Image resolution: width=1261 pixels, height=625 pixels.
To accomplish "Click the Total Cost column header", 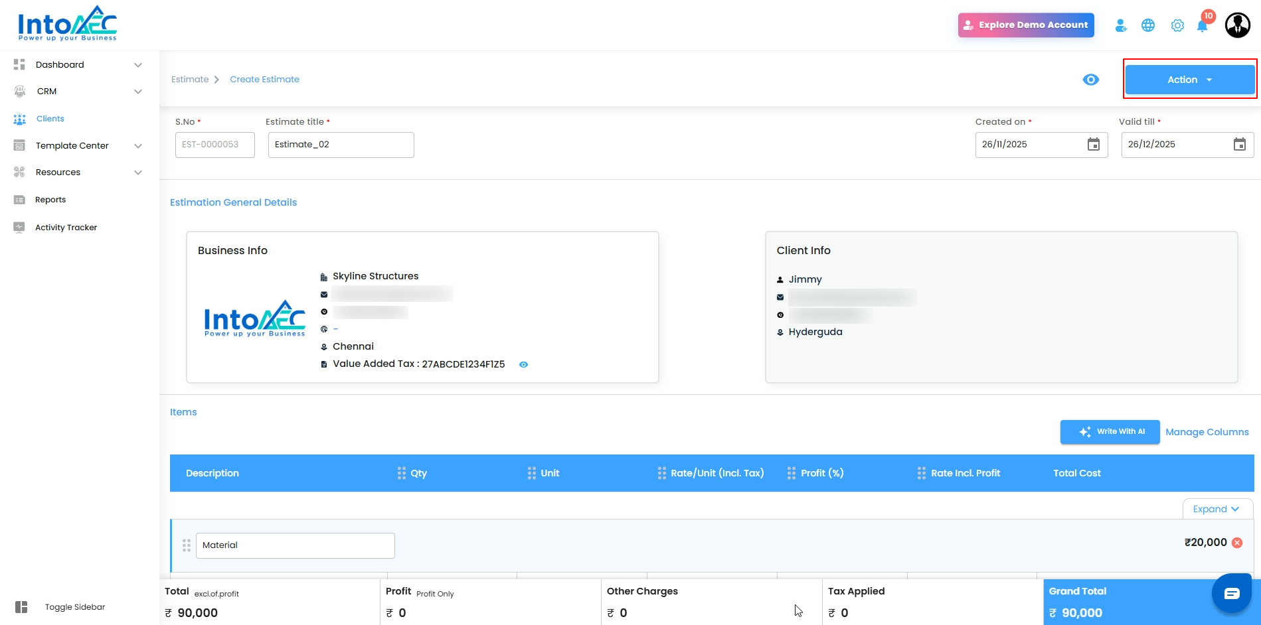I will coord(1077,473).
